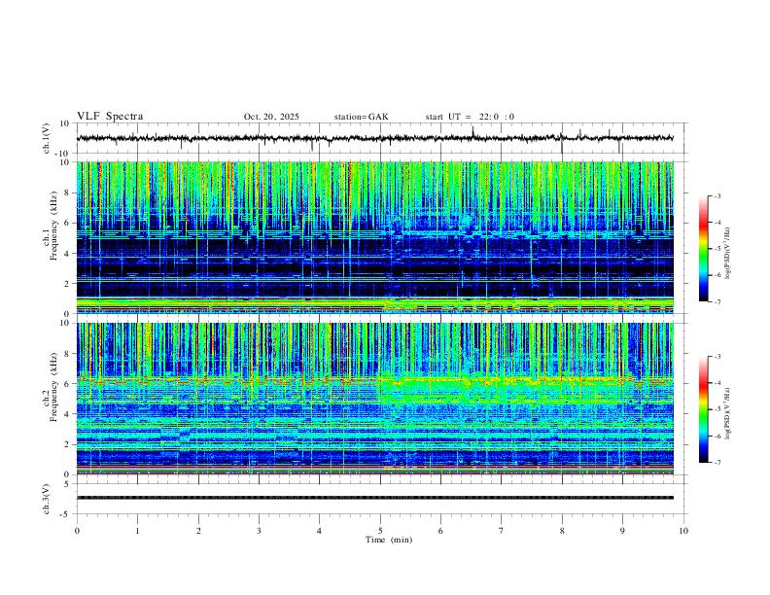Image resolution: width=770 pixels, height=595 pixels.
Task: Click the ch.1 spectrogram plot area
Action: click(x=374, y=237)
